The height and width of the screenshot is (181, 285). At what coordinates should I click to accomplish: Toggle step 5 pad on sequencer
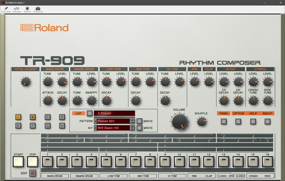click(x=106, y=162)
